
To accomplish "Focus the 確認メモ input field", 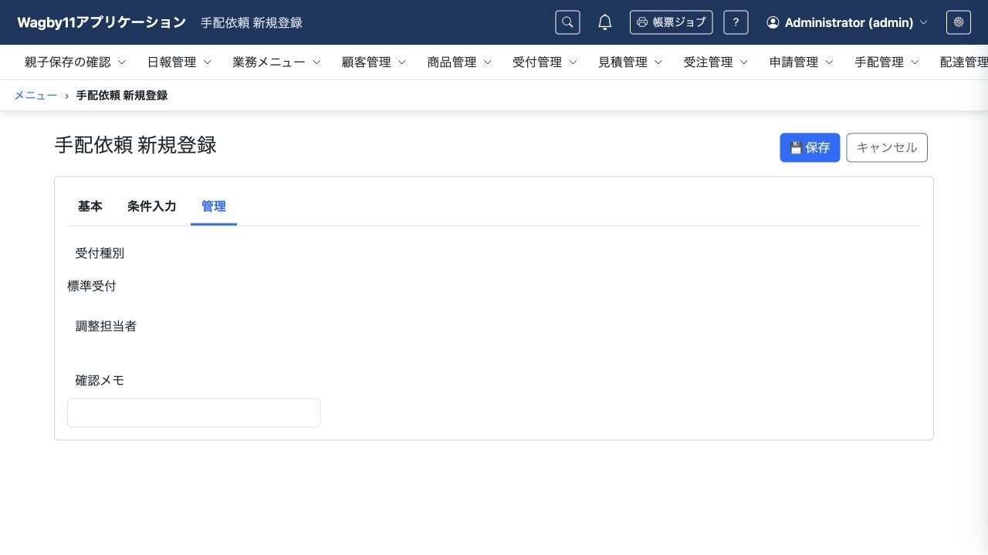I will tap(194, 412).
